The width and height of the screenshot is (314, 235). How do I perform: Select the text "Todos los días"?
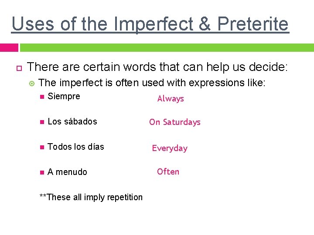click(76, 147)
